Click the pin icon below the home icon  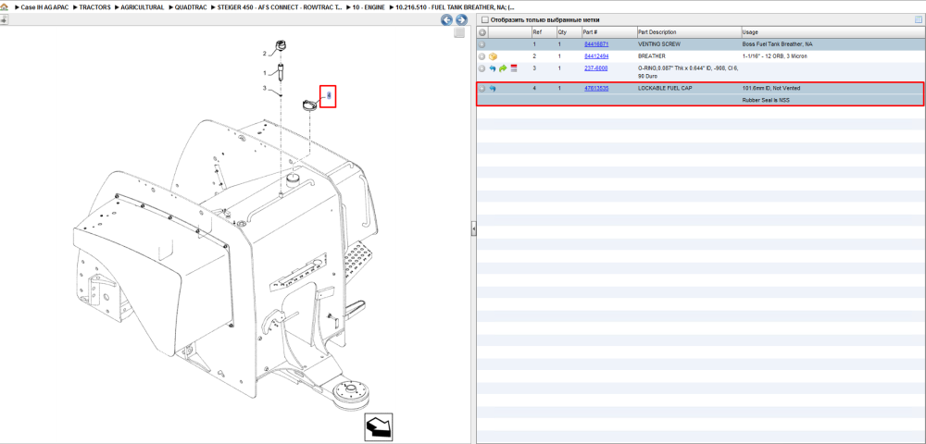(4, 19)
